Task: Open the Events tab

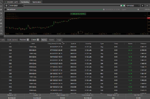Action: (51, 40)
